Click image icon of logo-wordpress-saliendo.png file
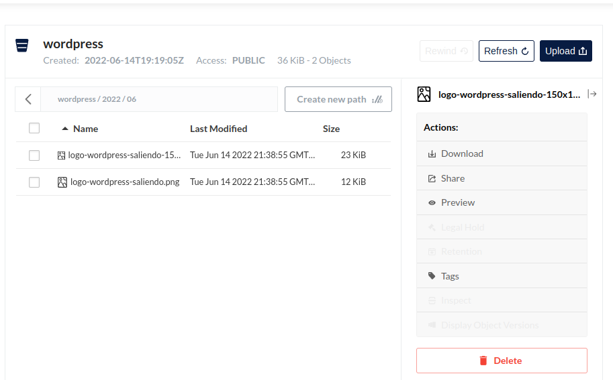 (62, 182)
